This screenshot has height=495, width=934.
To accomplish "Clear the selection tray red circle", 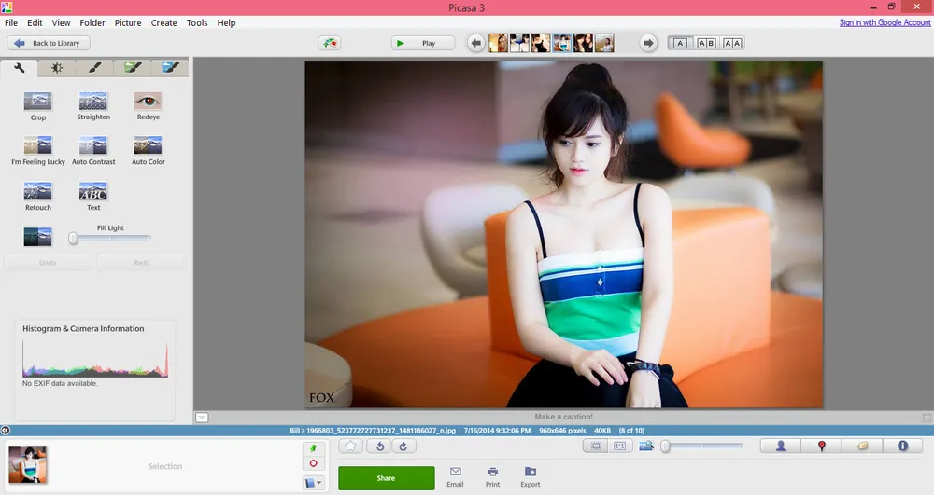I will coord(313,463).
